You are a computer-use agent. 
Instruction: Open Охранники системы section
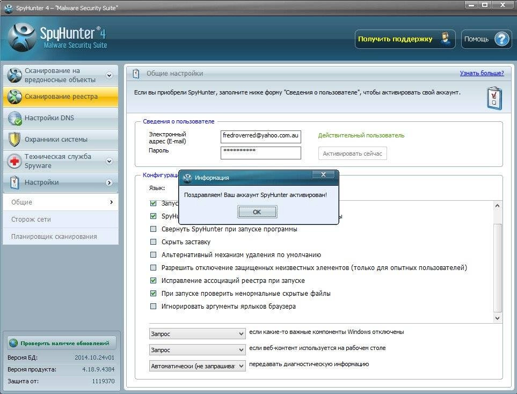click(x=61, y=140)
